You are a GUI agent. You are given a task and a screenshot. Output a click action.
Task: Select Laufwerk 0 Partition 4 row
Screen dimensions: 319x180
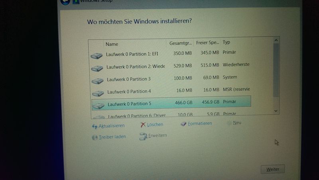coord(171,91)
